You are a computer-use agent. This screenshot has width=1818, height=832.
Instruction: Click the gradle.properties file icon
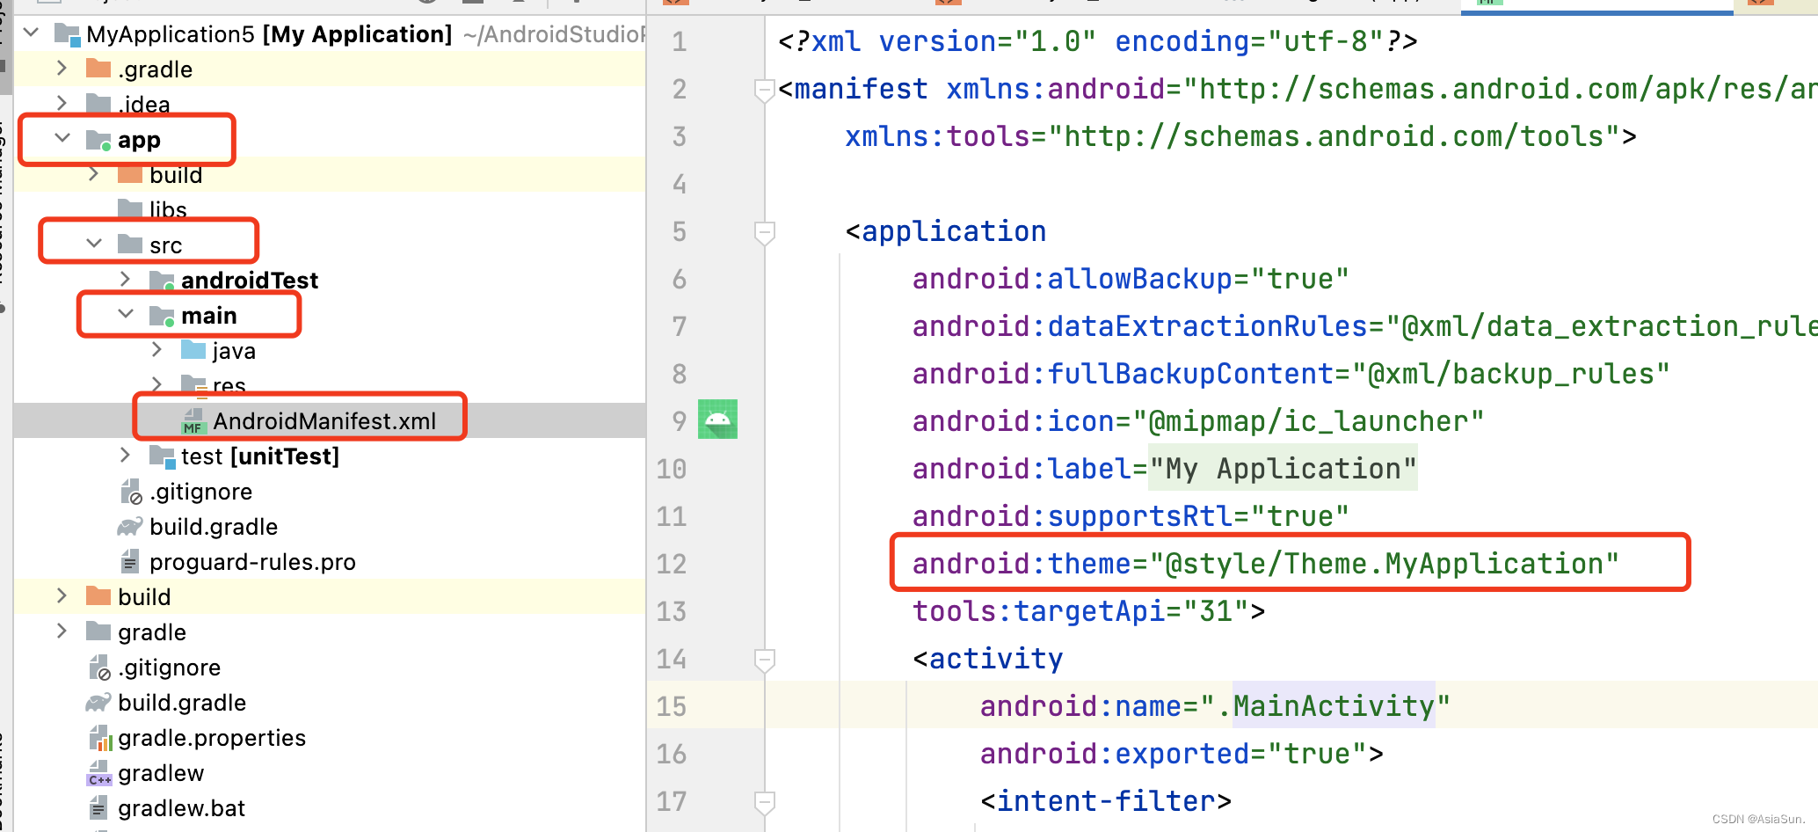99,738
